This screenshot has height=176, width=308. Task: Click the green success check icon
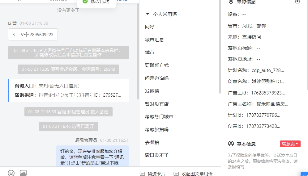(85, 2)
